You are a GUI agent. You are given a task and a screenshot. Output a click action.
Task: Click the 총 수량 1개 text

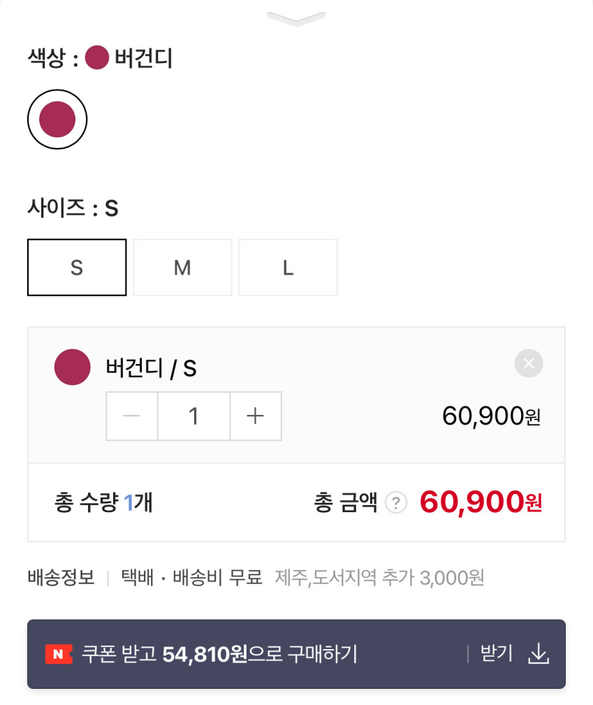click(103, 502)
